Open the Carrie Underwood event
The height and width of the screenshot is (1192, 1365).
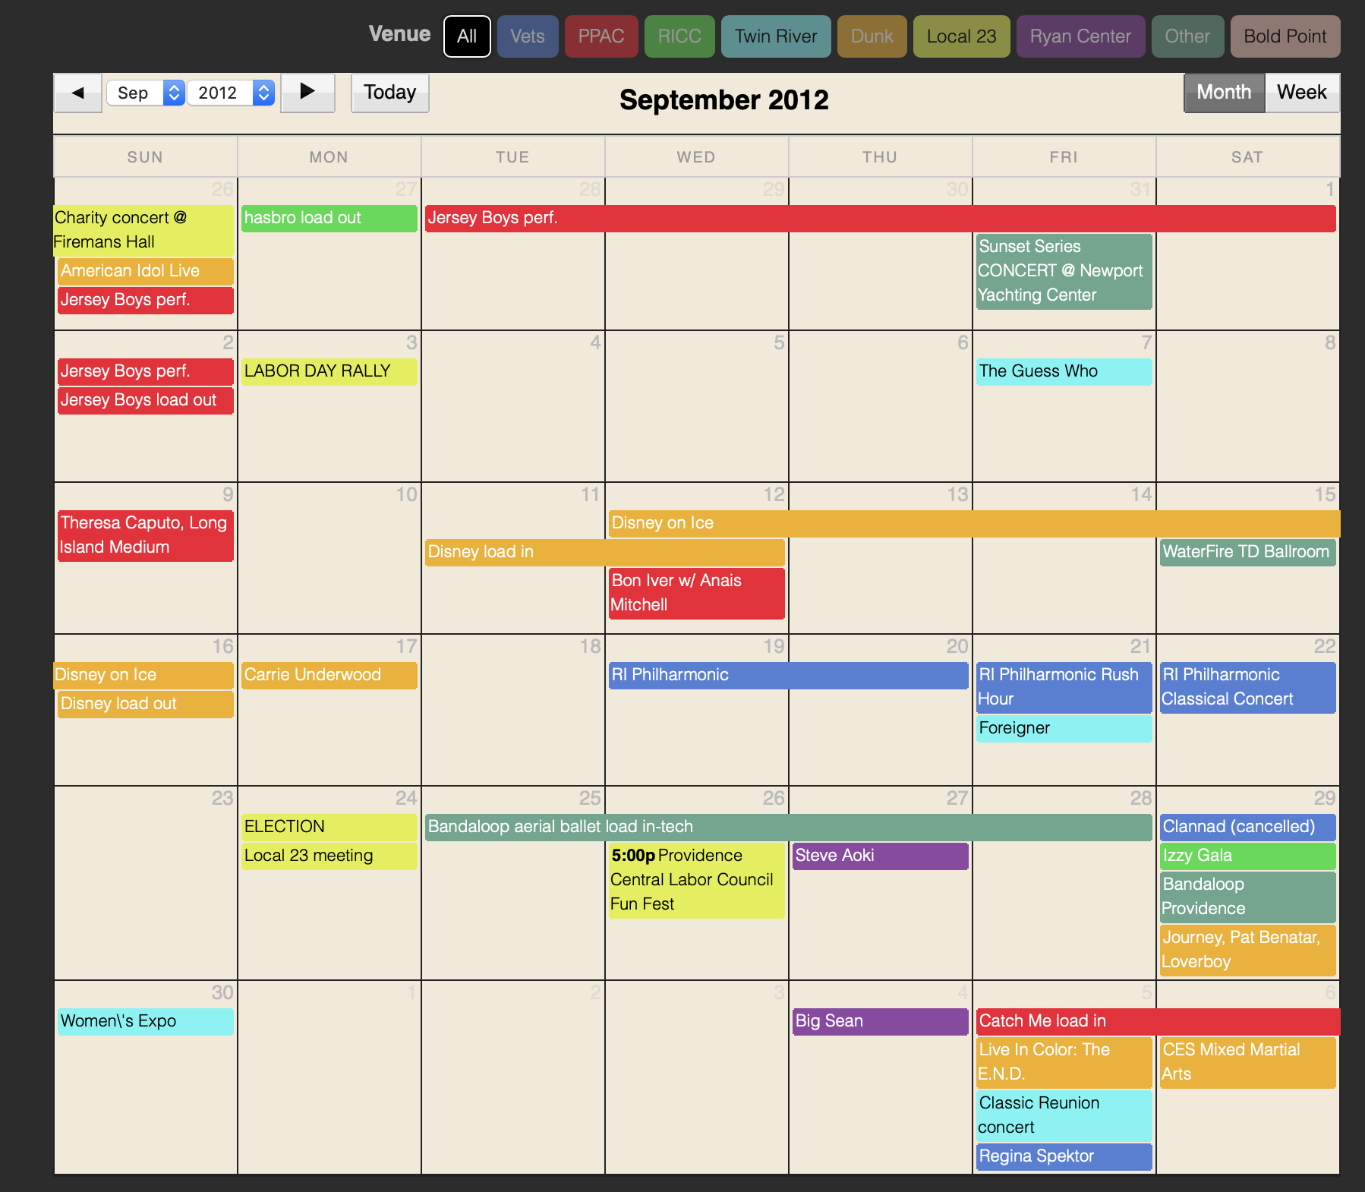pos(329,675)
